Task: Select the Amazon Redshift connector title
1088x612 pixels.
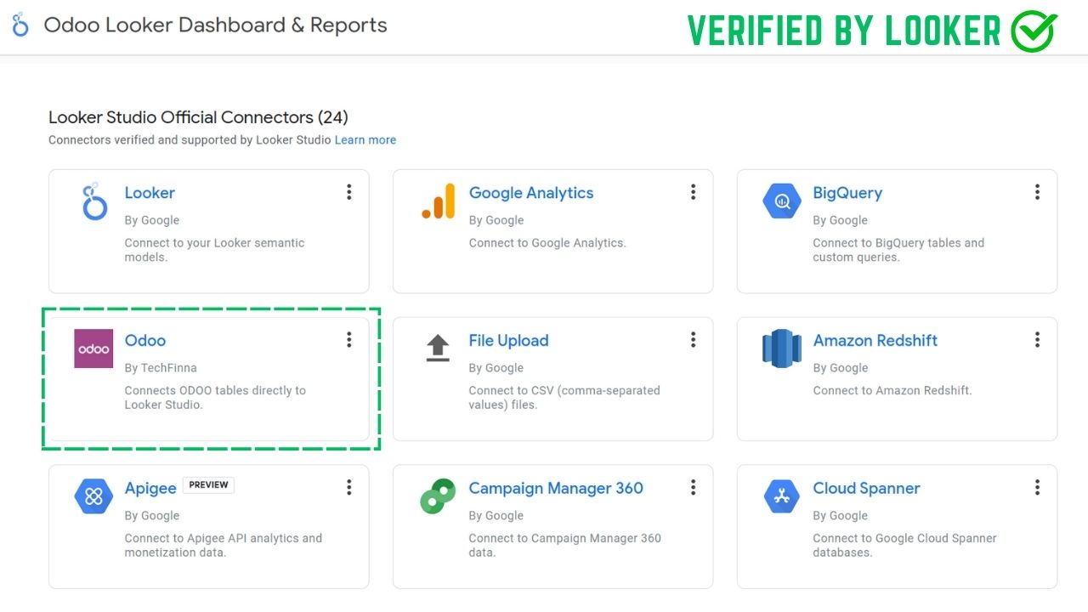Action: (x=875, y=340)
